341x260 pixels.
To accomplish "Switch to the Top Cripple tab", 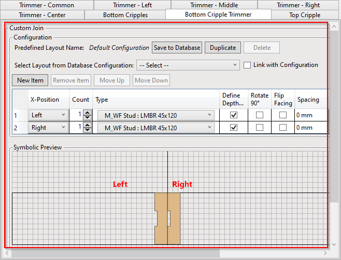I will pos(305,15).
